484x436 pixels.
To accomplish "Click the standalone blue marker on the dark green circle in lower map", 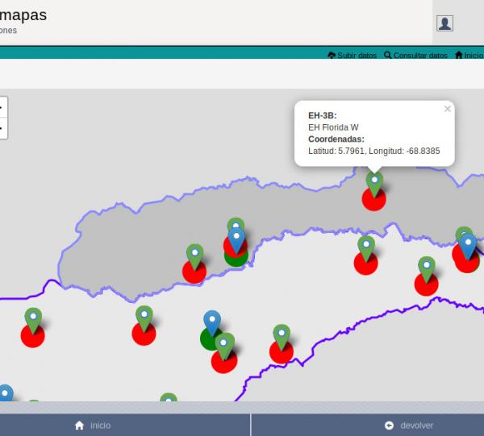I will coord(212,323).
